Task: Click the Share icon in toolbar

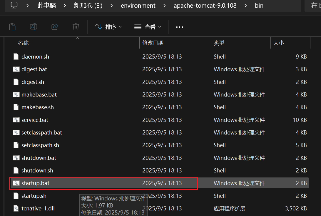Action: (55, 27)
